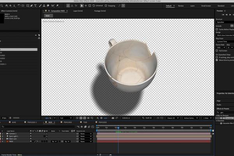Image resolution: width=234 pixels, height=156 pixels.
Task: Select the Eraser tool
Action: click(x=48, y=6)
